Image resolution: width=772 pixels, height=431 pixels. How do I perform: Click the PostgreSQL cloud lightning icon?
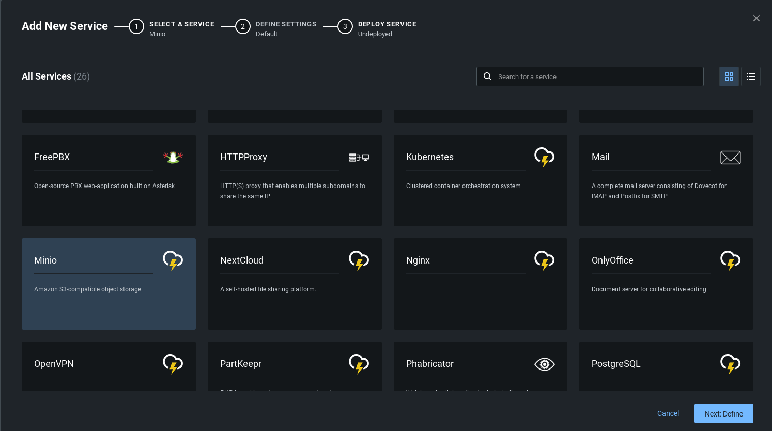[731, 364]
